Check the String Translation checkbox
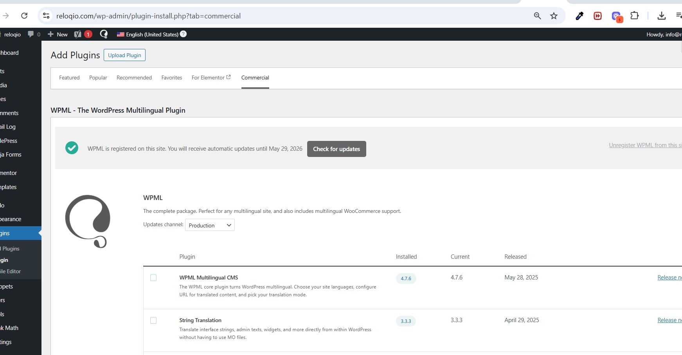Screen dimensions: 682x355 153,320
